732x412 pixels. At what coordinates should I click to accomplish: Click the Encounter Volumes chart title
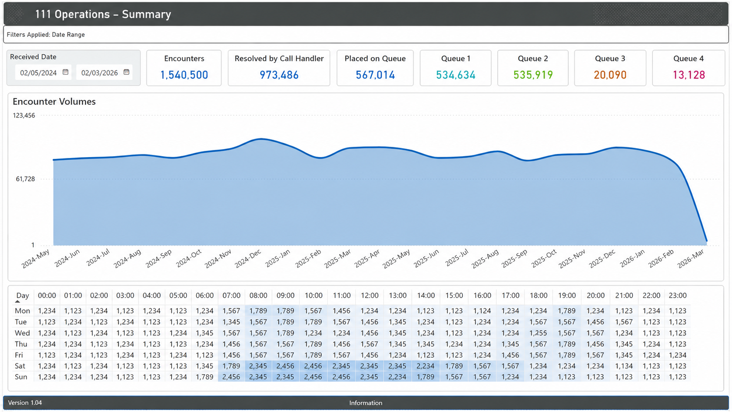[54, 102]
